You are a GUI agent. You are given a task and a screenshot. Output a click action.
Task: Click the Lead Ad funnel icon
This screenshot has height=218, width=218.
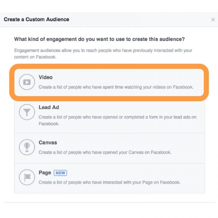26,112
